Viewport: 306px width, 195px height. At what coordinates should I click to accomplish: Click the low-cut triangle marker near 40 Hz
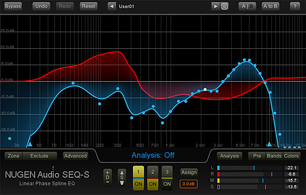(30, 144)
